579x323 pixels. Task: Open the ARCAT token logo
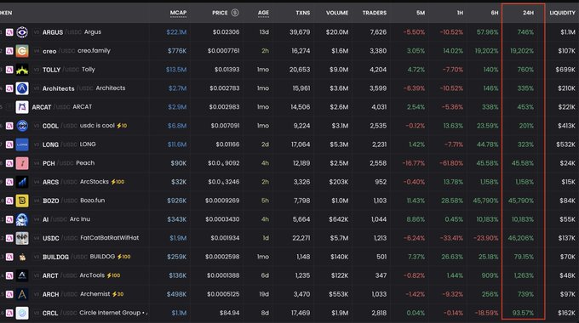pos(22,107)
